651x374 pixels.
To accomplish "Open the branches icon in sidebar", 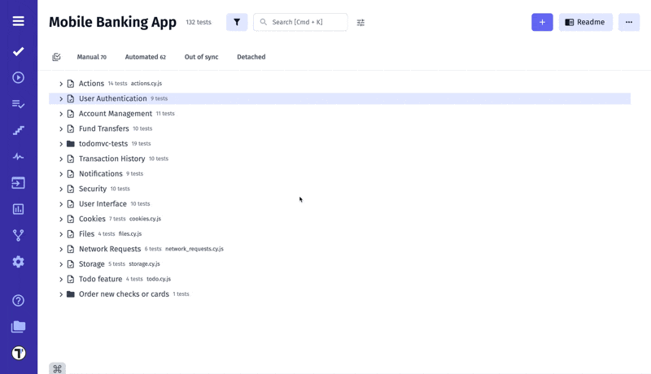I will (18, 235).
